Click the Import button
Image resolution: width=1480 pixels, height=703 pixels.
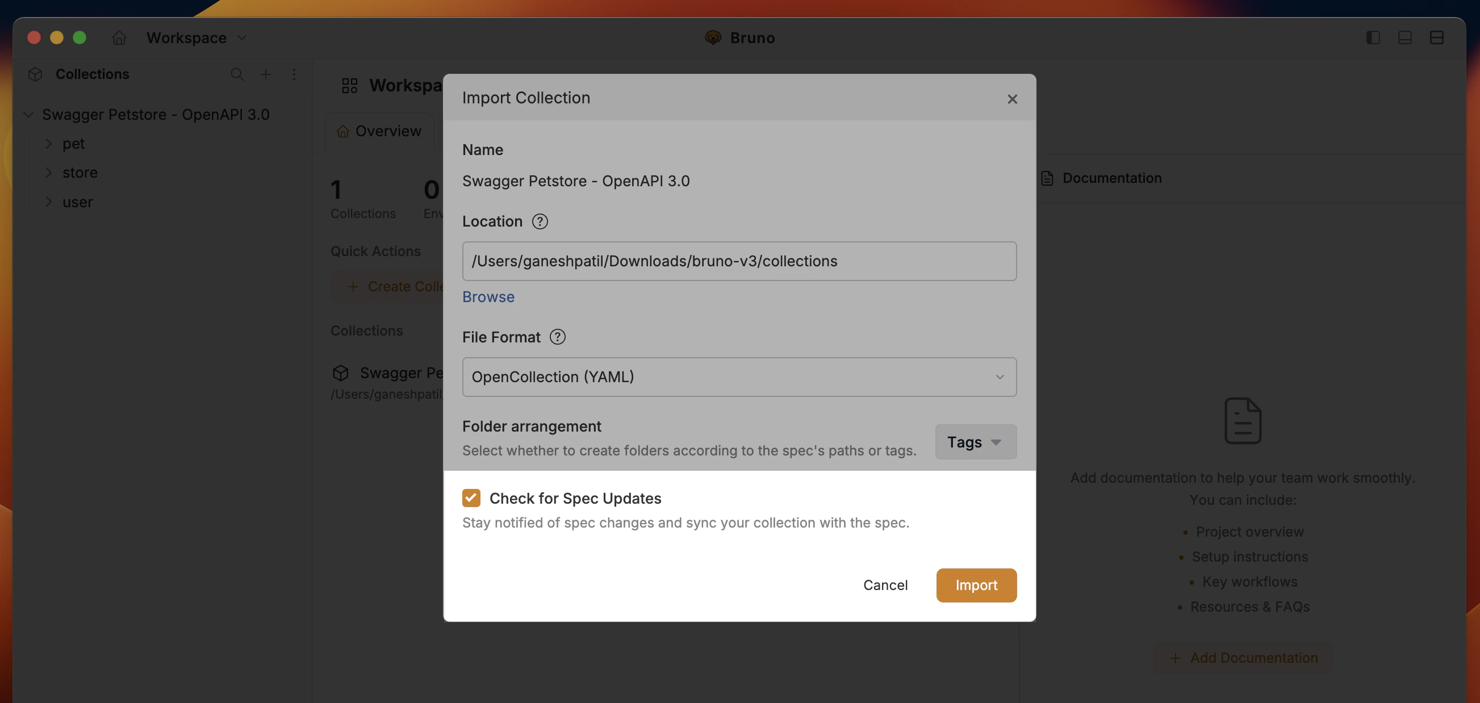[976, 585]
